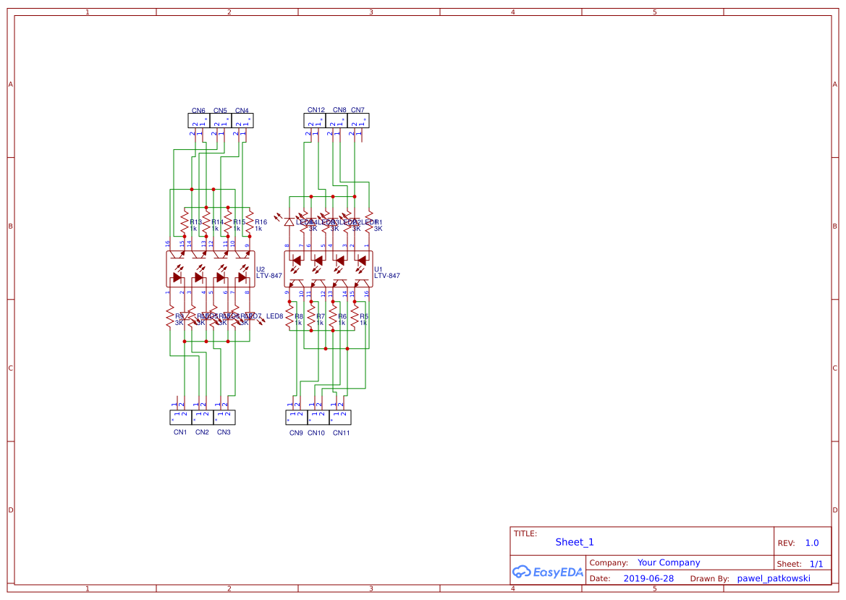Select the revision value 1.0
This screenshot has height=600, width=846.
coord(812,542)
